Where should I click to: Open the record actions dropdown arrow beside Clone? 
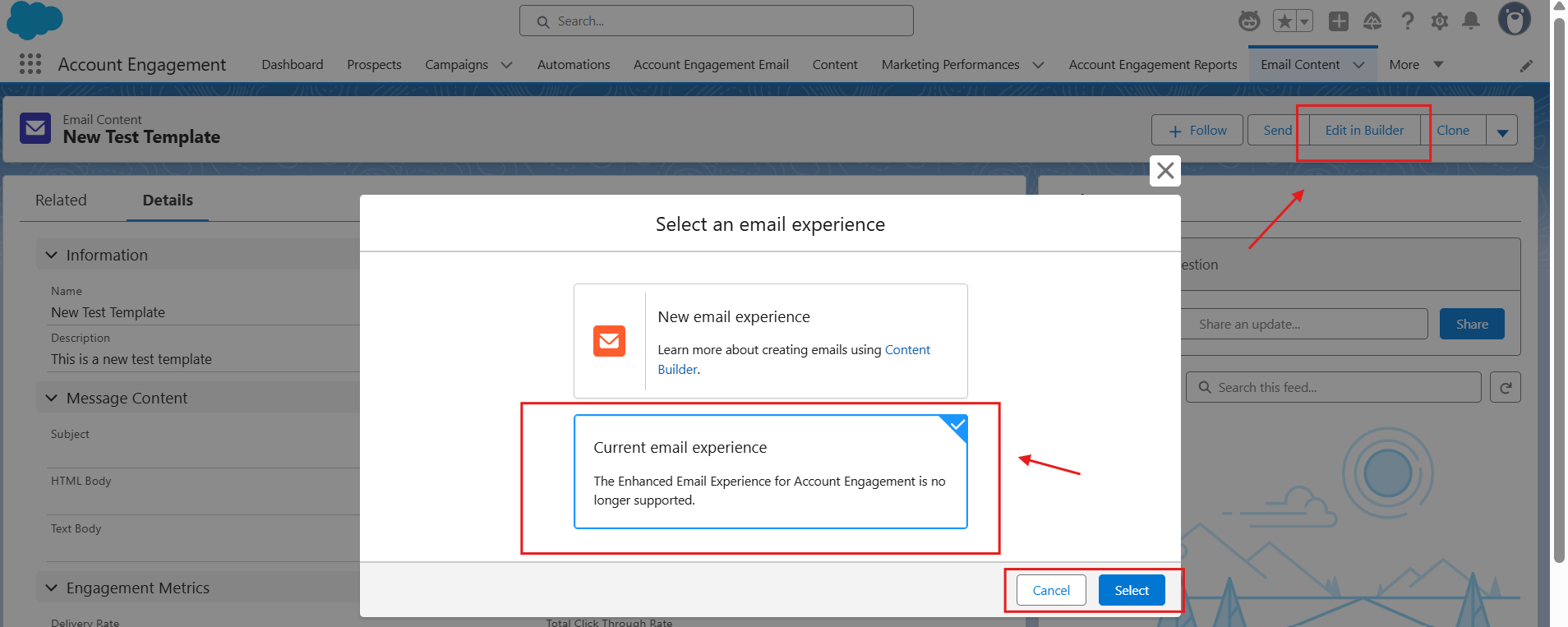(1502, 131)
